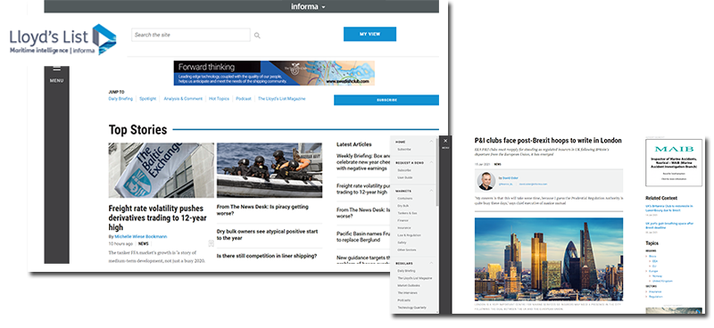Open Weekly Briefing in Latest Articles
The width and height of the screenshot is (714, 328).
tap(364, 161)
